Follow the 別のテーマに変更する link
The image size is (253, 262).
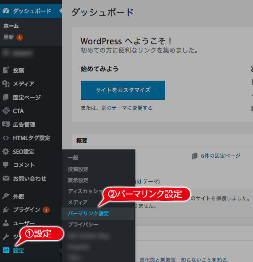coord(127,108)
